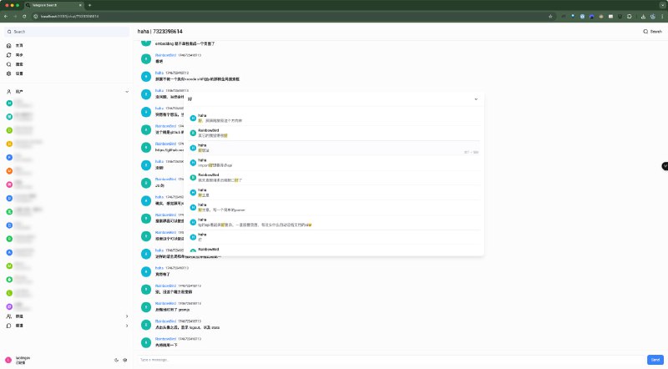Click the pink profile avatar at bottom left
The image size is (668, 369).
8,360
